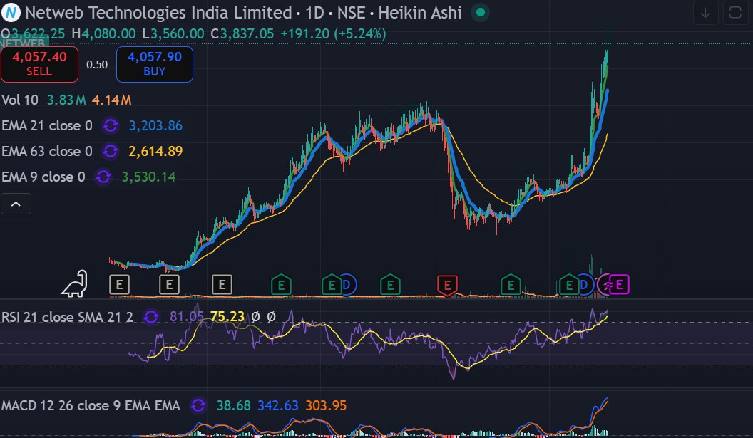Select the MACD 12 26 close legend
The height and width of the screenshot is (438, 753).
coord(91,405)
